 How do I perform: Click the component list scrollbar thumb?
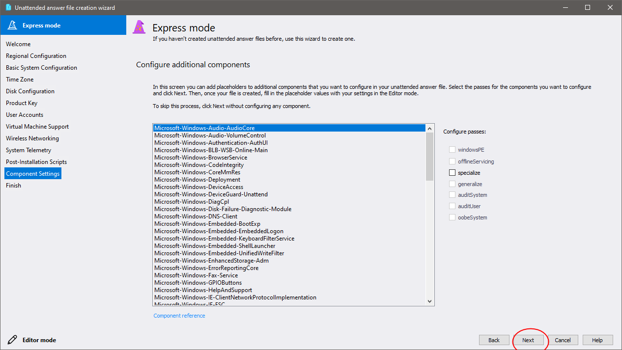[429, 156]
